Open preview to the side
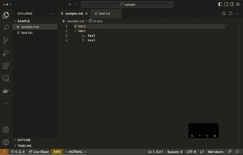This screenshot has width=243, height=155. [224, 14]
